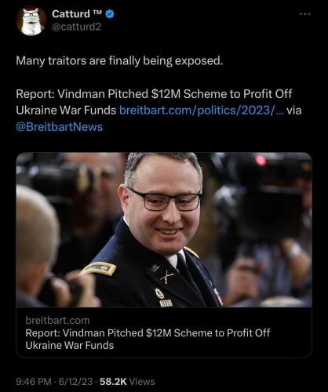Click the Catturd display name
This screenshot has height=392, width=328.
pos(71,14)
